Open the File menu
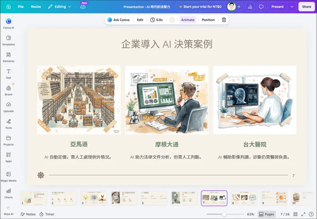The height and width of the screenshot is (219, 317). (x=21, y=7)
